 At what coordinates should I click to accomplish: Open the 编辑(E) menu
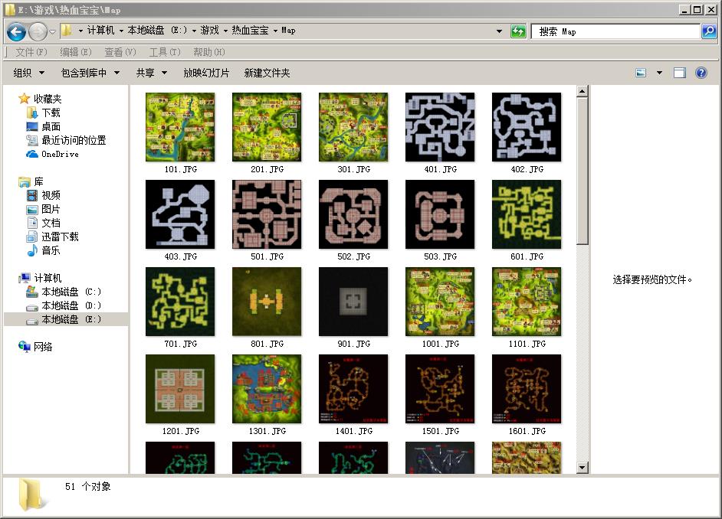click(x=76, y=52)
